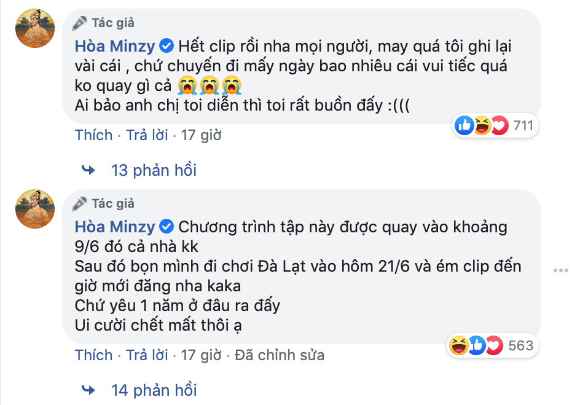Screen dimensions: 580x405
Task: Click the heart reaction icon on second comment
Action: 495,346
